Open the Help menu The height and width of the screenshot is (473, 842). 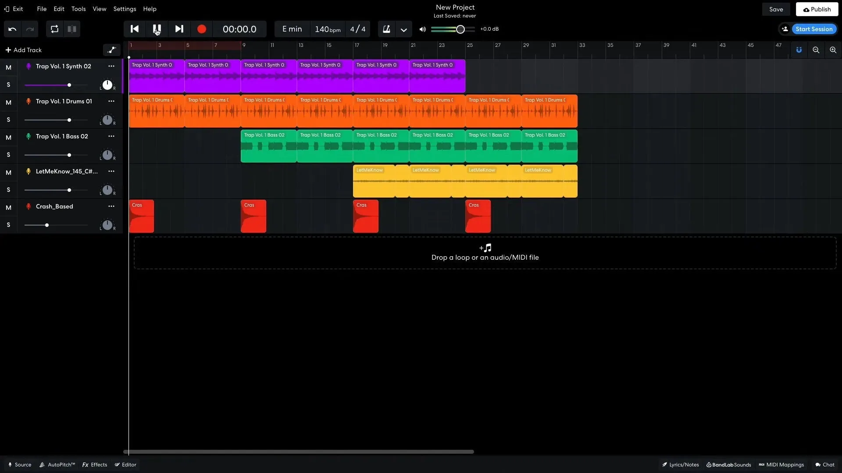(x=150, y=9)
